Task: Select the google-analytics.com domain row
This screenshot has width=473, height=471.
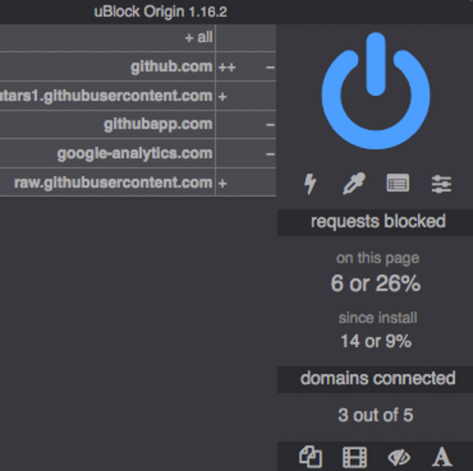Action: (x=134, y=154)
